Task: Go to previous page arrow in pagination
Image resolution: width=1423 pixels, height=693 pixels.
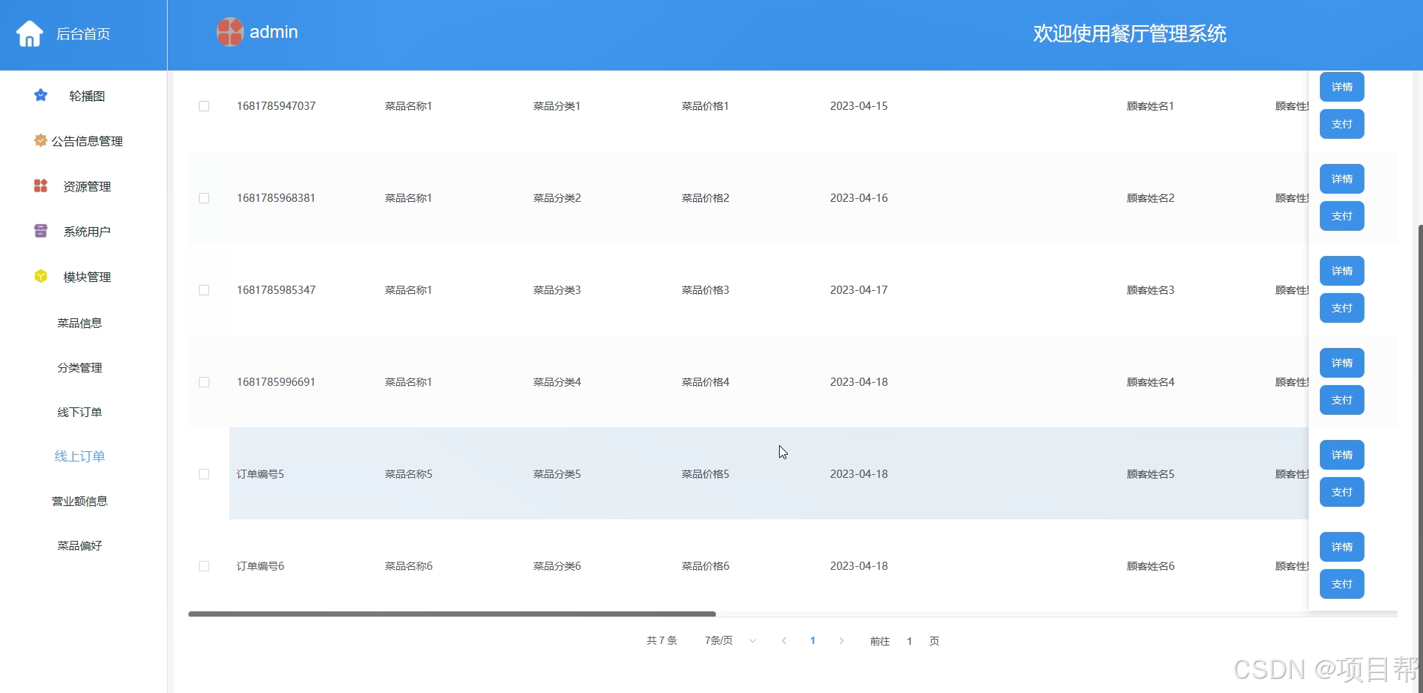Action: pos(784,640)
